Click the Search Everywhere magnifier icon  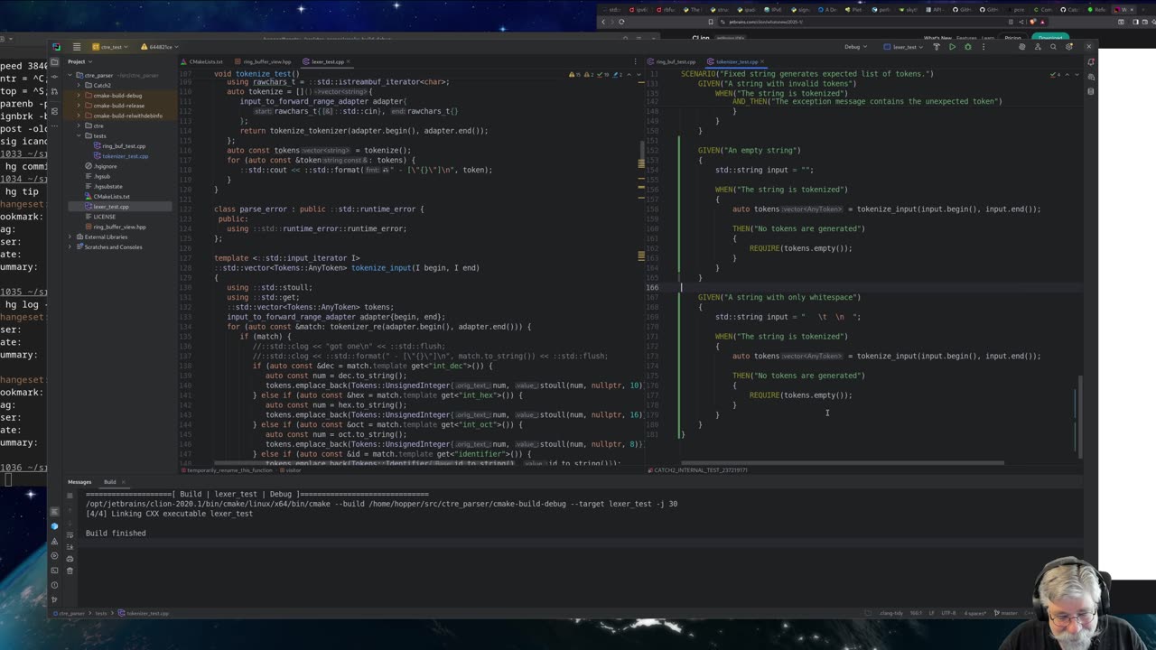[1053, 47]
